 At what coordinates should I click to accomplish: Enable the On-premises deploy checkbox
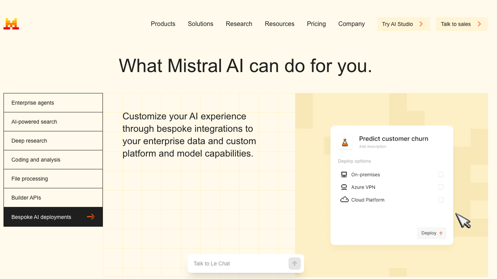(441, 174)
